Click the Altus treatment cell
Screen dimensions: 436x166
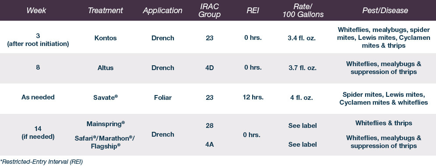(x=105, y=68)
